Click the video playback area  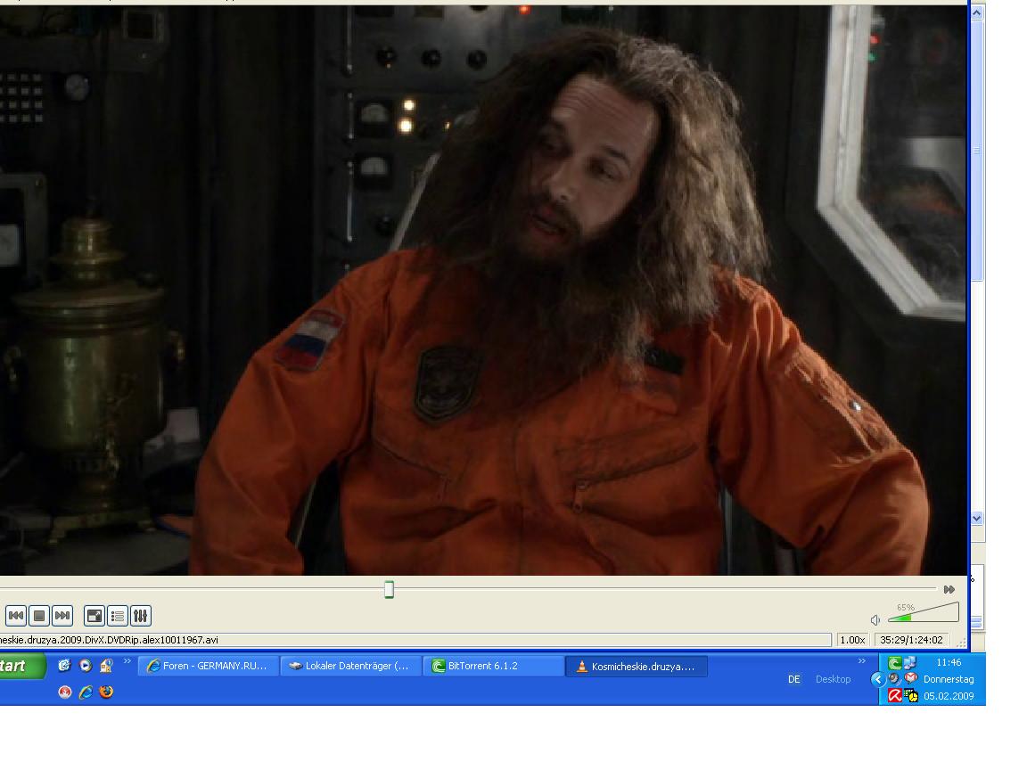point(482,290)
